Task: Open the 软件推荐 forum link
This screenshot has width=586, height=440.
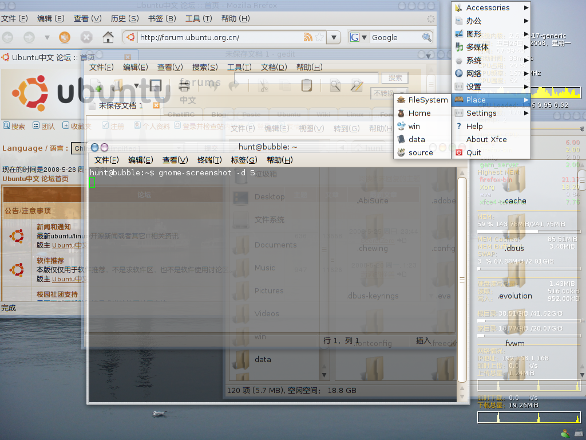Action: coord(50,261)
